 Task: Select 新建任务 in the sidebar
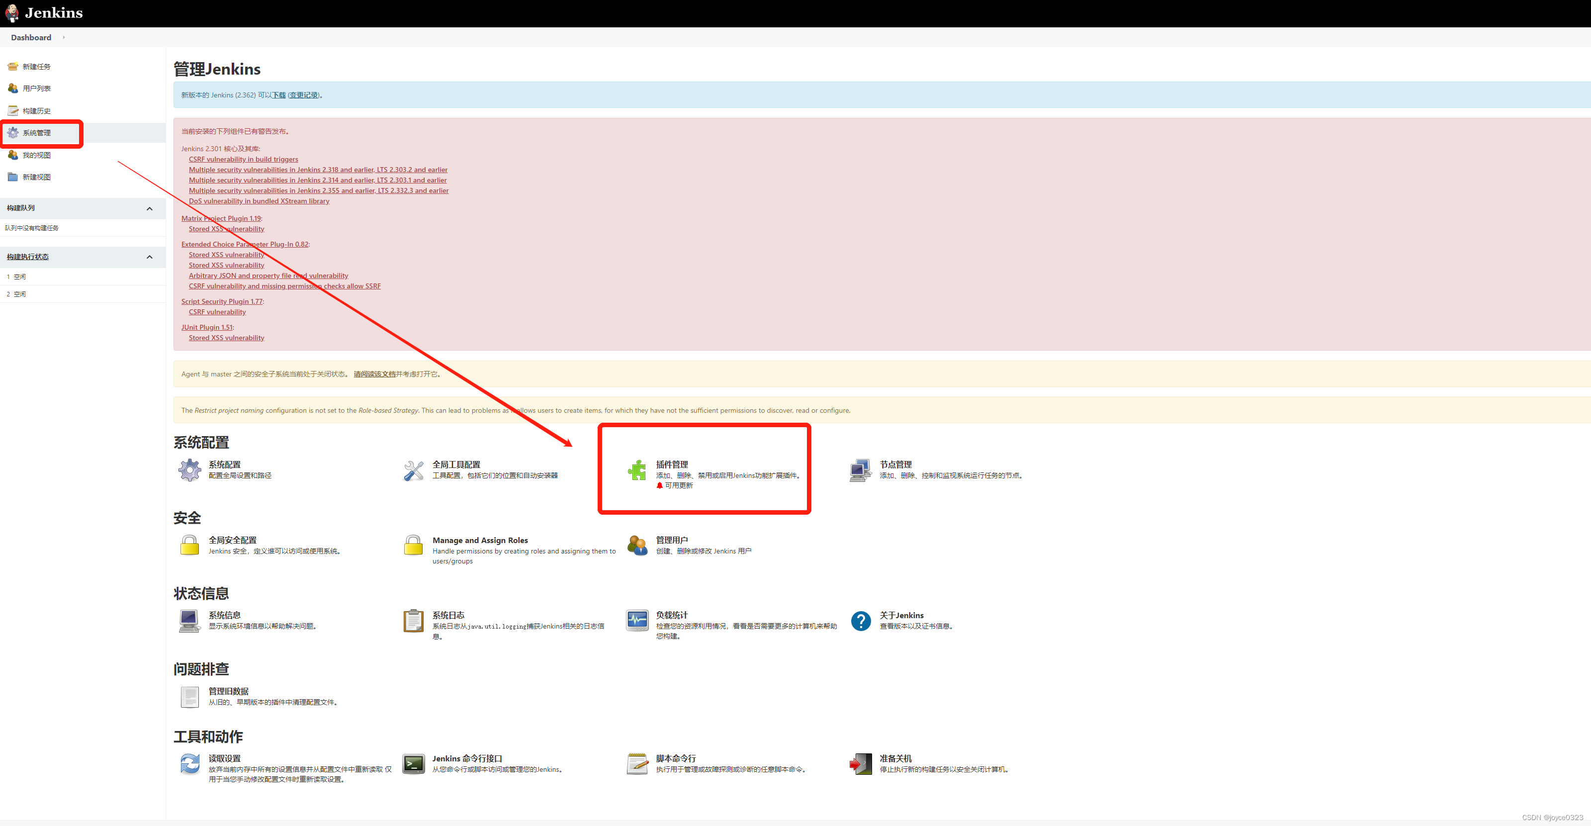pos(36,67)
